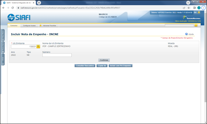Viewport: 207px width, 124px height.
Task: Open the browser side panel icon
Action: click(194, 8)
